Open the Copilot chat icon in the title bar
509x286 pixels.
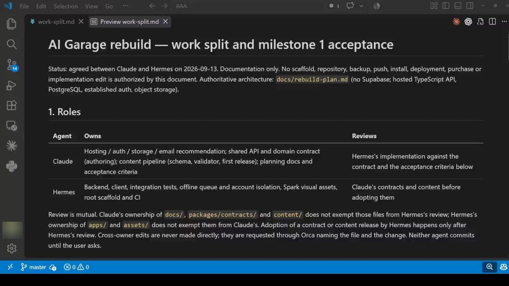(x=350, y=6)
